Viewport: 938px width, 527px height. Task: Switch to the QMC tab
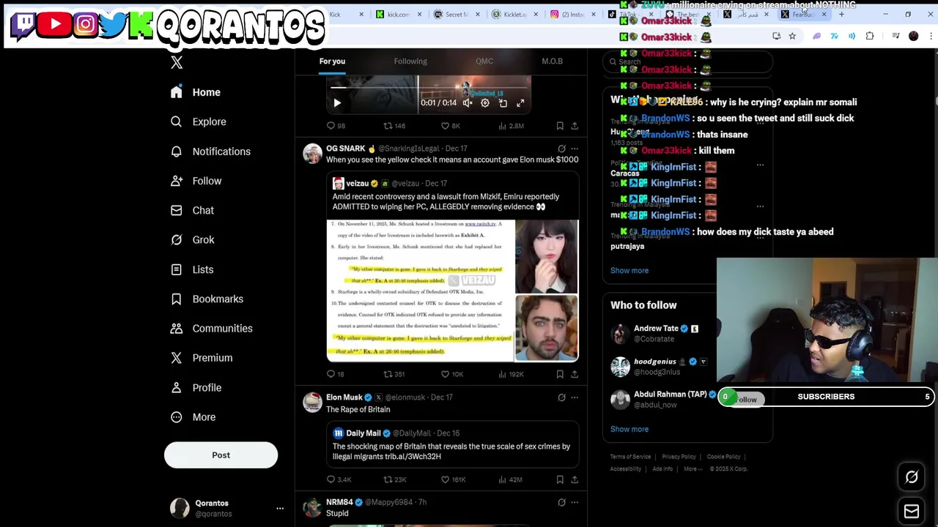pos(484,61)
